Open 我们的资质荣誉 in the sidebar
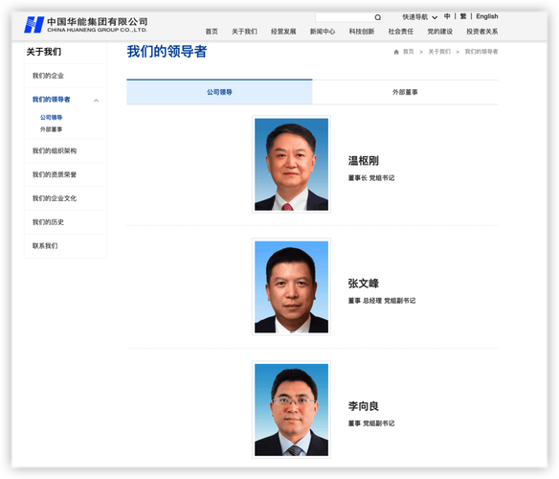 55,174
